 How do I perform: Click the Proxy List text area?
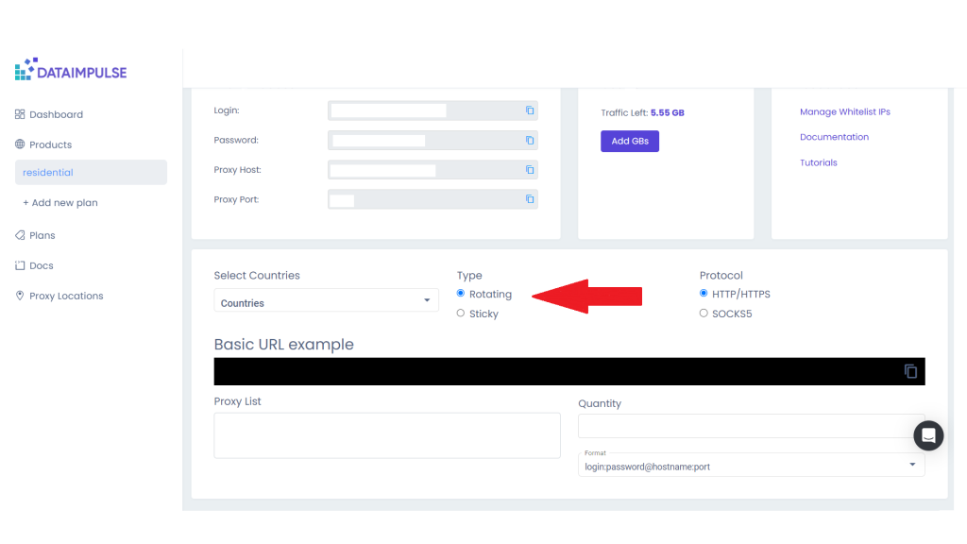387,435
